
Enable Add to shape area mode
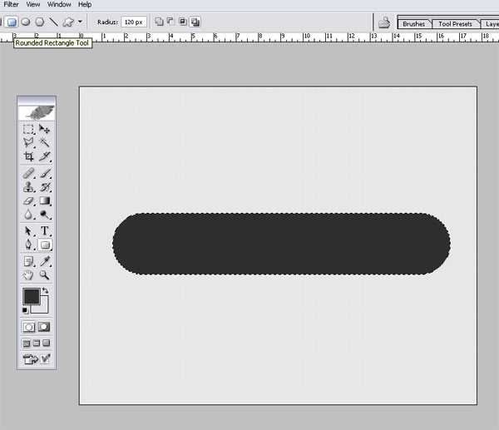159,22
